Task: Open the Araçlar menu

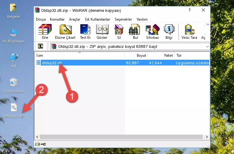Action: (75, 19)
